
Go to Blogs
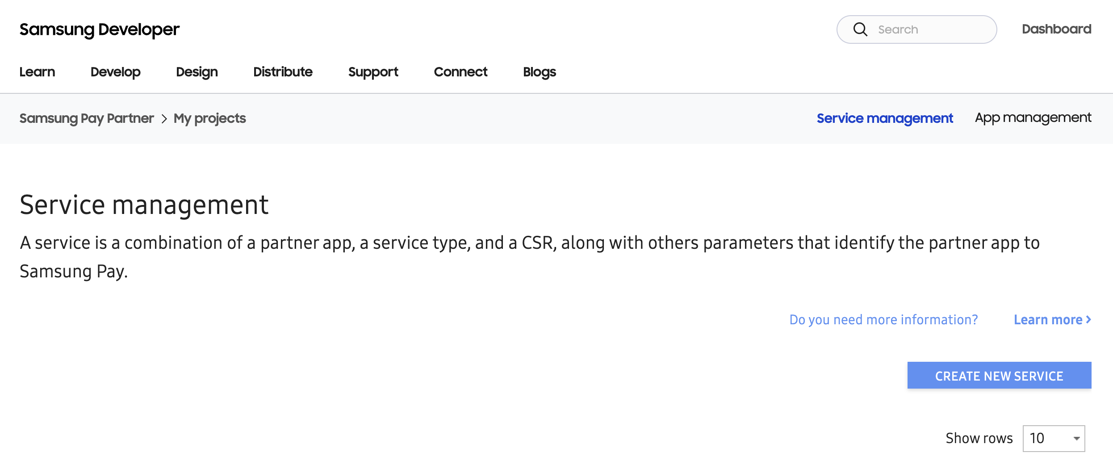[539, 72]
